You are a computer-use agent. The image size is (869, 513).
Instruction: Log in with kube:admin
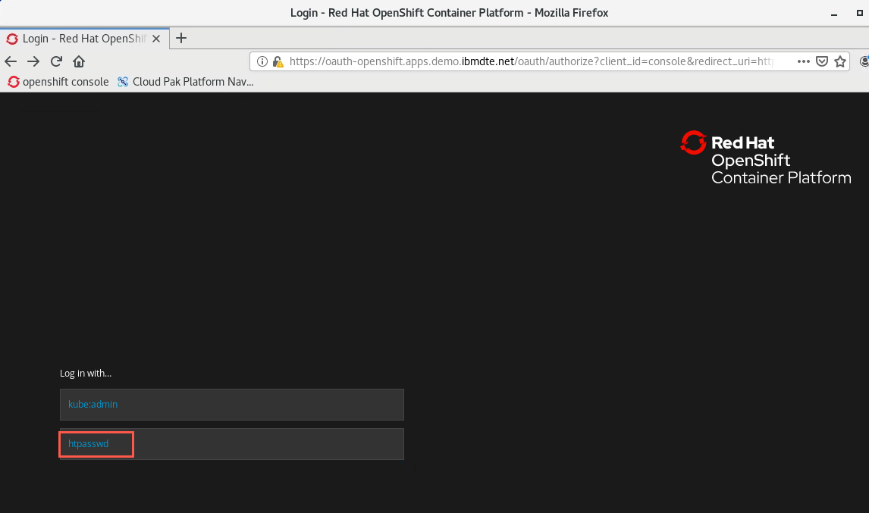232,405
